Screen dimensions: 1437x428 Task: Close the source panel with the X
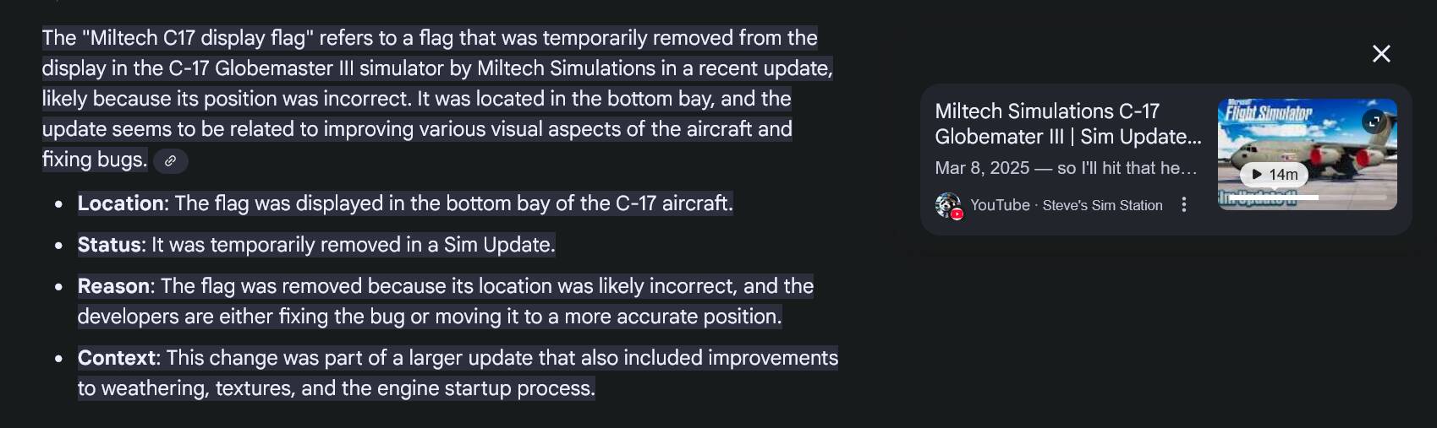1381,54
